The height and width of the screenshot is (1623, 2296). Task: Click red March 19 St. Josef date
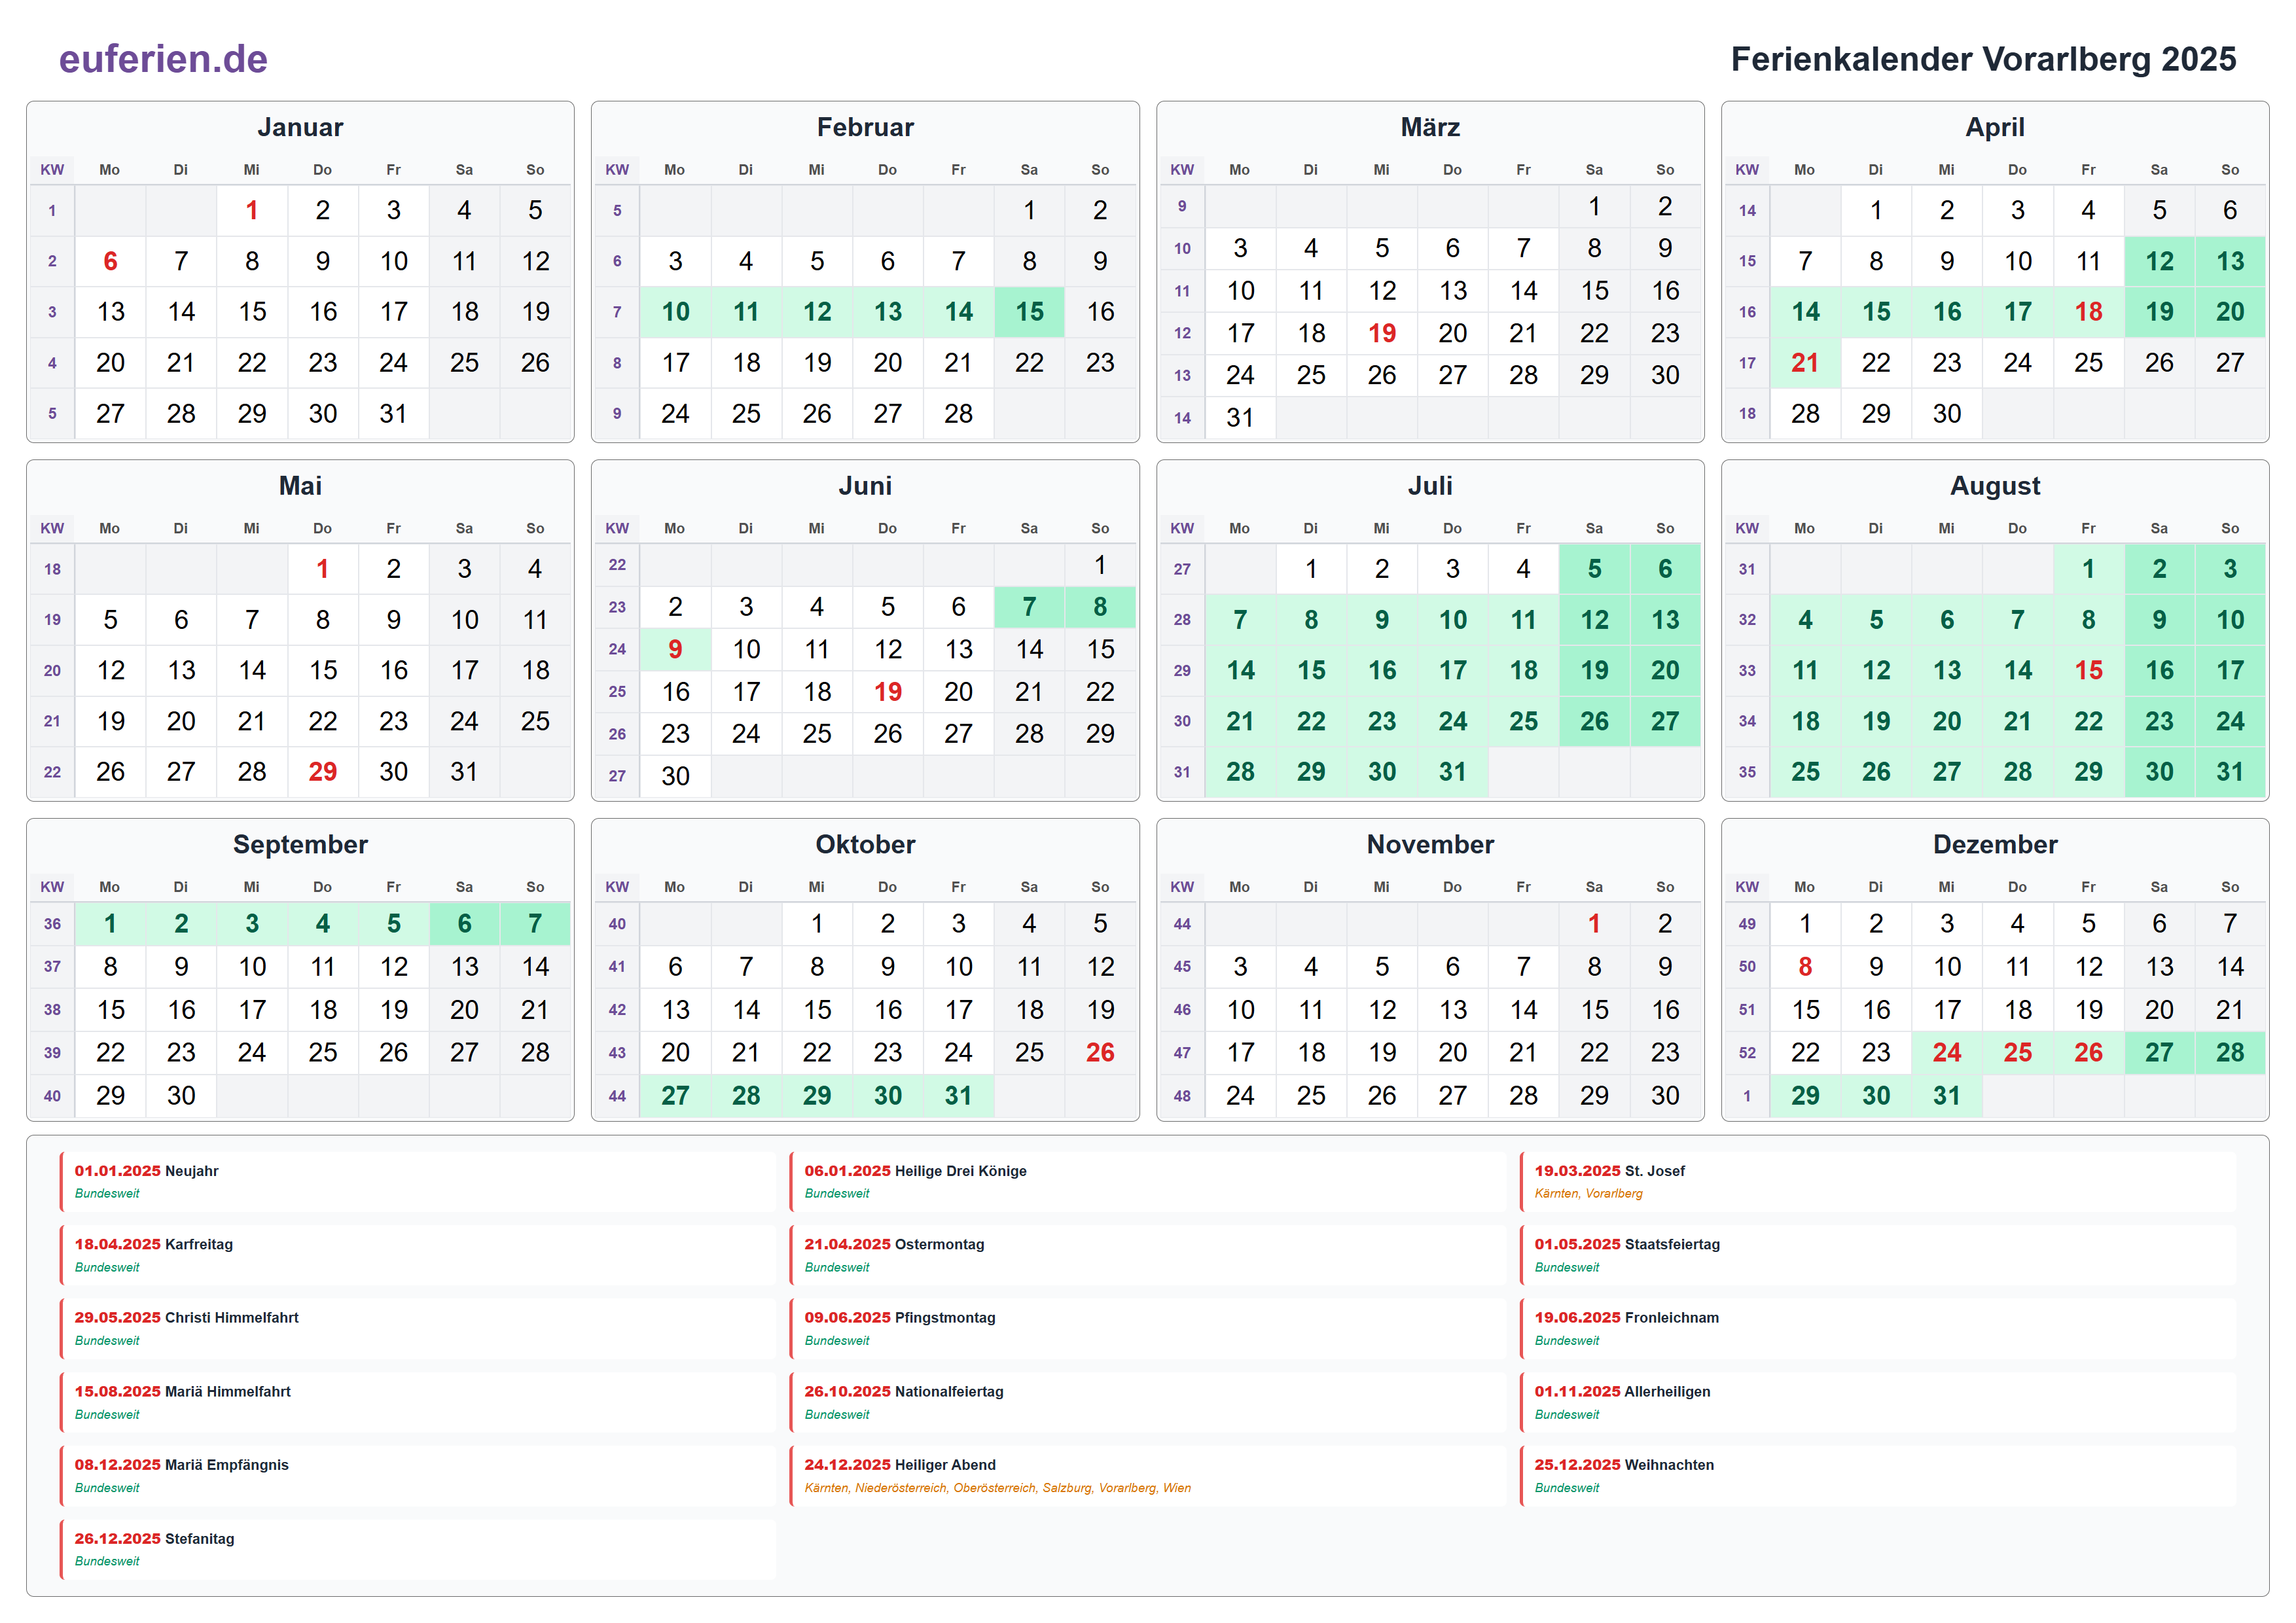click(x=1382, y=333)
